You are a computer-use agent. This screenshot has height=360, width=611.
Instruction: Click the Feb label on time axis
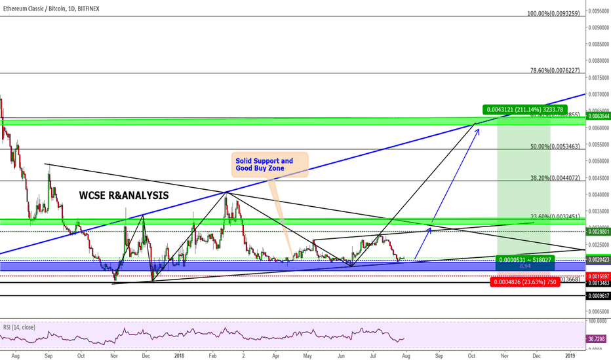(x=212, y=355)
